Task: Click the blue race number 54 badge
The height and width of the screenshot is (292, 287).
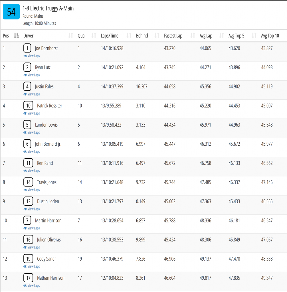Action: [11, 11]
